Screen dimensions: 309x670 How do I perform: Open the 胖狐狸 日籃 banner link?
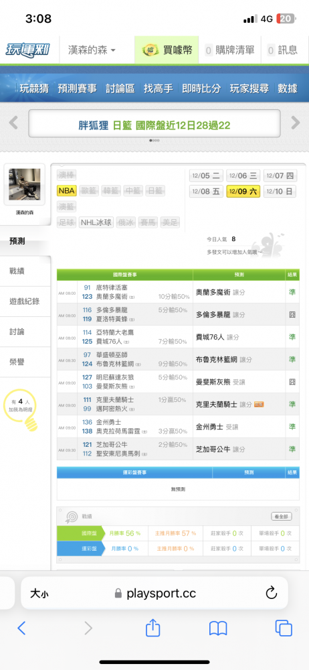[154, 125]
